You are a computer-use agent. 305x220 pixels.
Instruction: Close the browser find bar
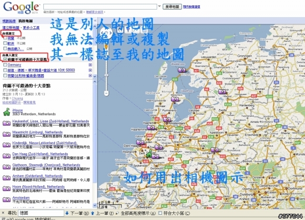pos(3,213)
